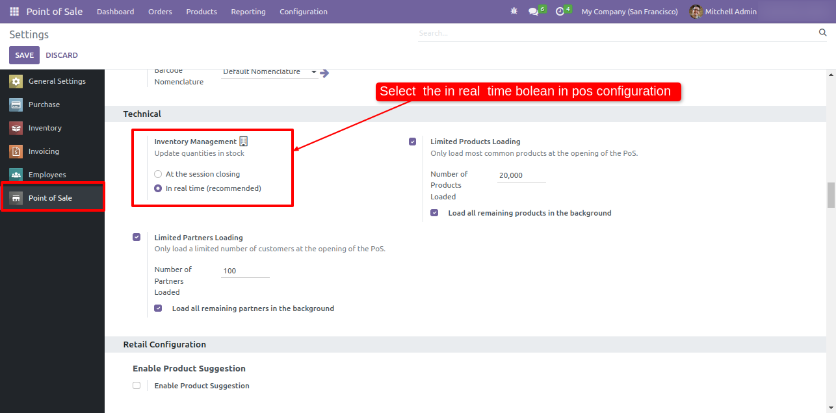836x413 pixels.
Task: Click Settings page title
Action: click(29, 34)
